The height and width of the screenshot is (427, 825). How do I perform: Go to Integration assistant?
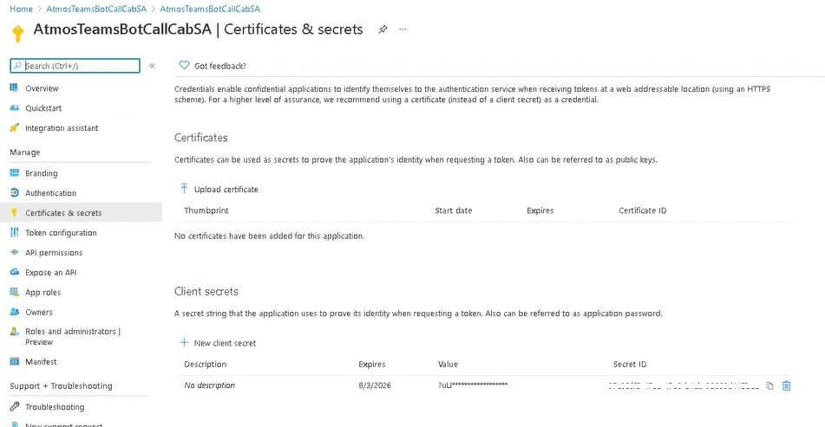(61, 128)
